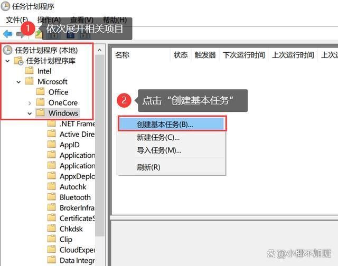Sort by 上次运行时间 column header
The height and width of the screenshot is (266, 338).
[x=293, y=55]
